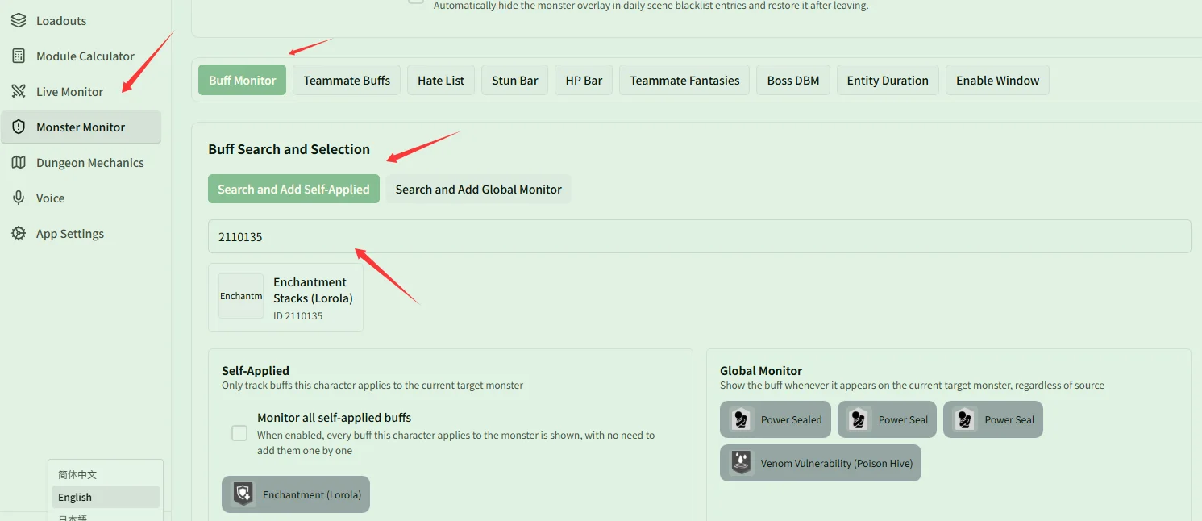Screen dimensions: 1202x521
Task: Click the Voice microphone icon
Action: click(x=19, y=198)
